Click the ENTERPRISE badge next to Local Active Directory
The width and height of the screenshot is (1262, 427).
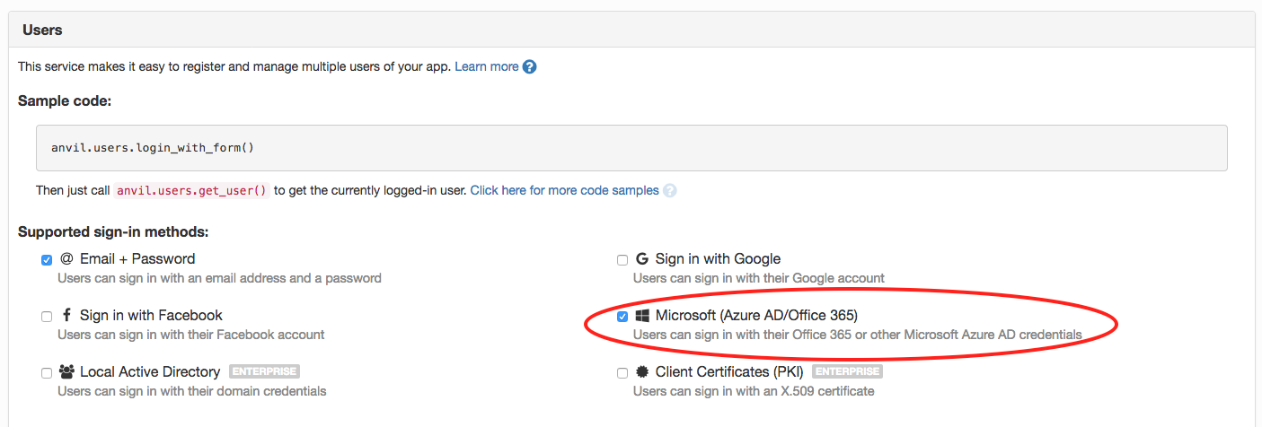[x=264, y=371]
